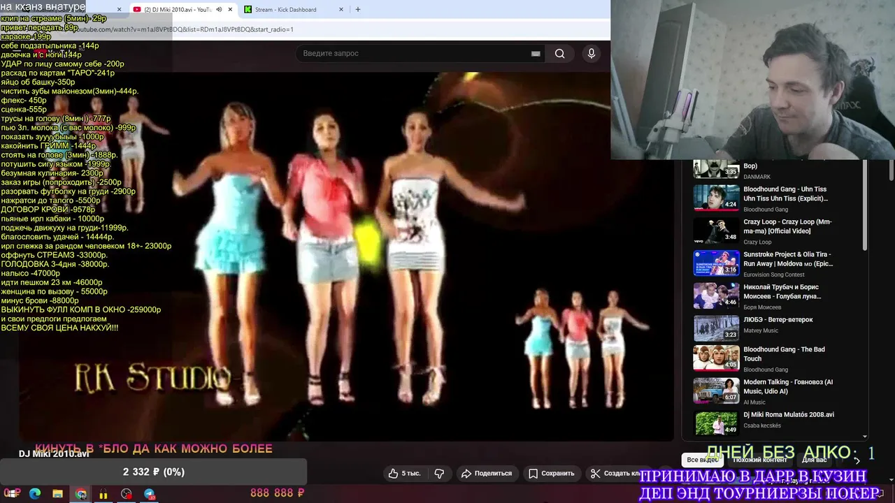
Task: Open the Голубая луна video thumbnail
Action: (x=716, y=296)
